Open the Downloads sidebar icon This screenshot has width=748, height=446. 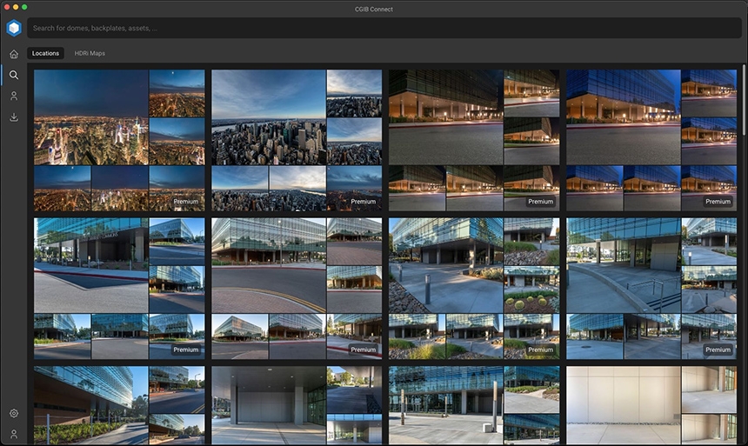[x=14, y=116]
